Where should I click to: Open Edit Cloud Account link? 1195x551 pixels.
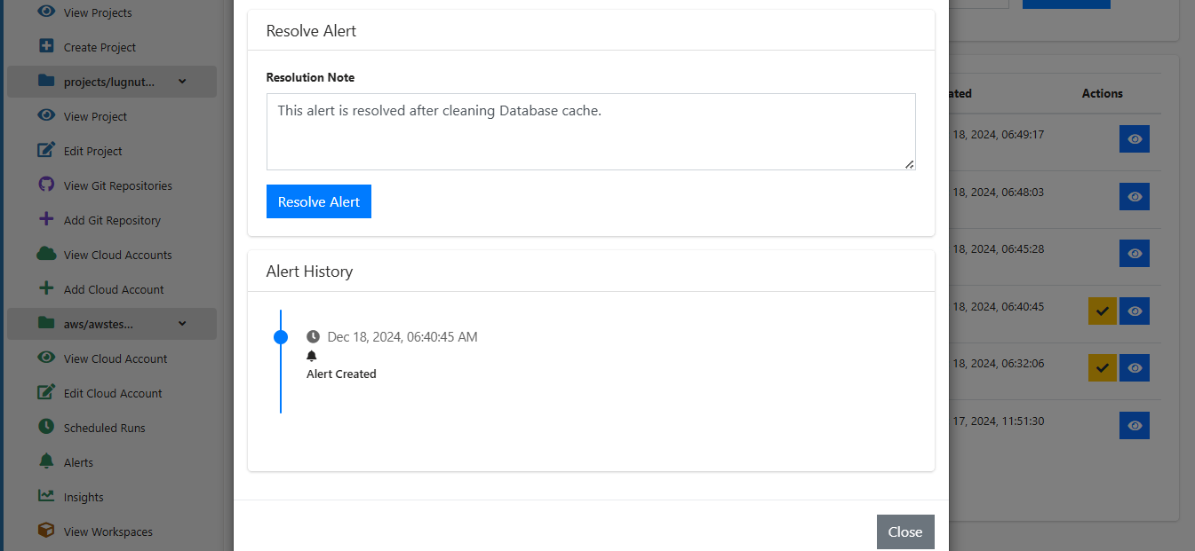click(113, 394)
